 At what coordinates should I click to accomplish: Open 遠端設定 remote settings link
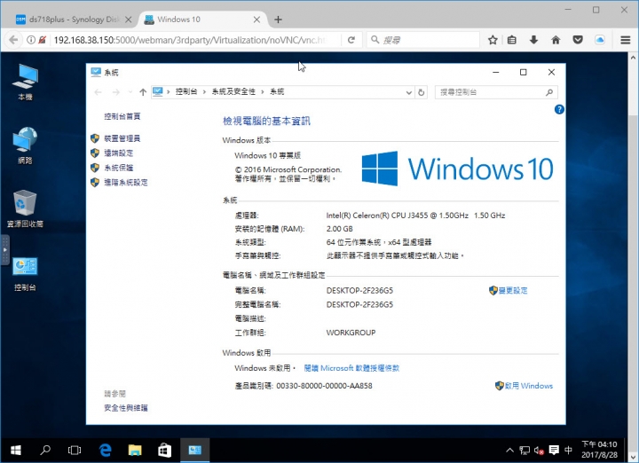118,153
